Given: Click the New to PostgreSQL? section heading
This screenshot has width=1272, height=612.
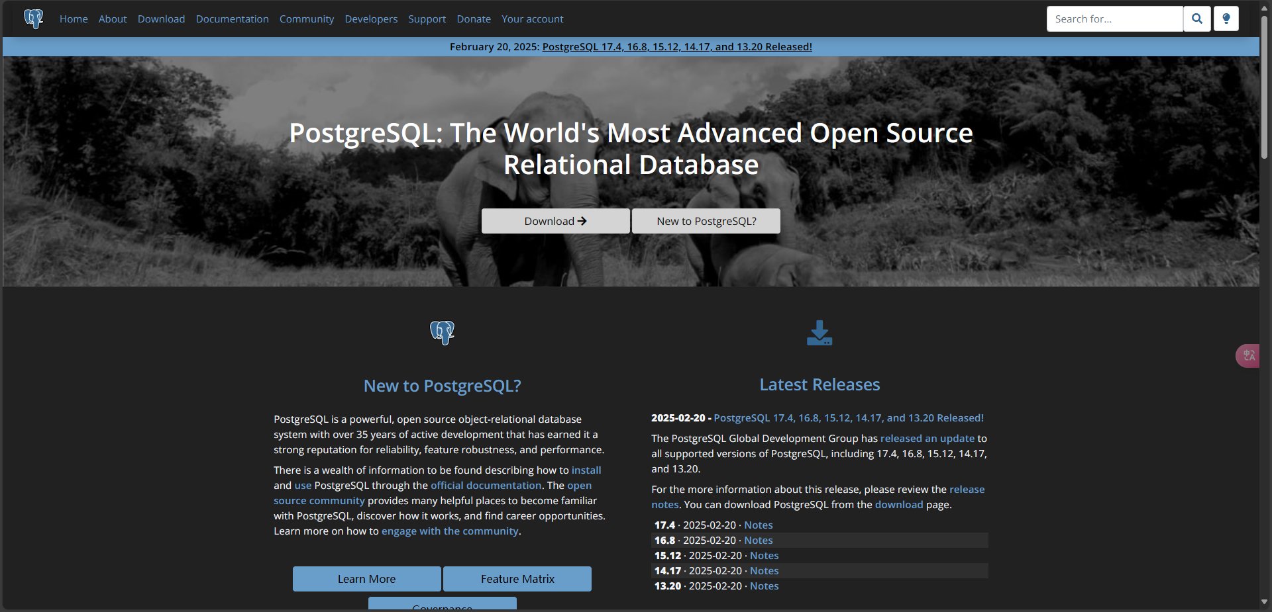Looking at the screenshot, I should [442, 386].
